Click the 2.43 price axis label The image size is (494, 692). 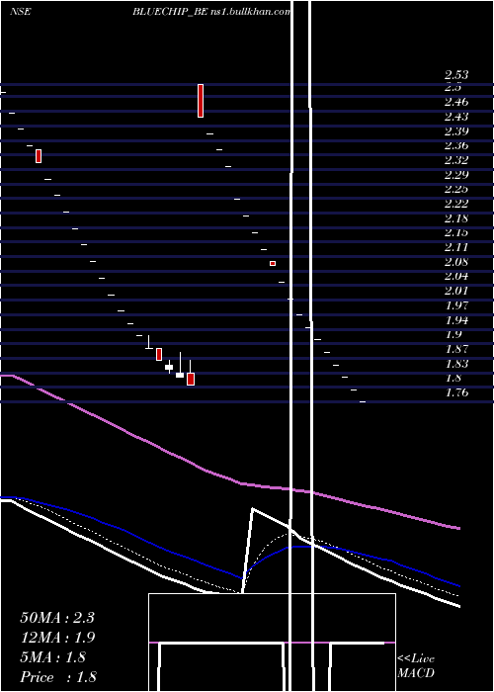click(456, 117)
